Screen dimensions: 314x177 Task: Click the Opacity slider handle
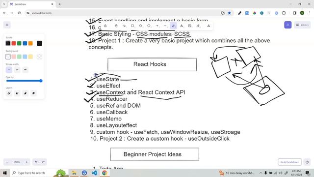[x=41, y=81]
